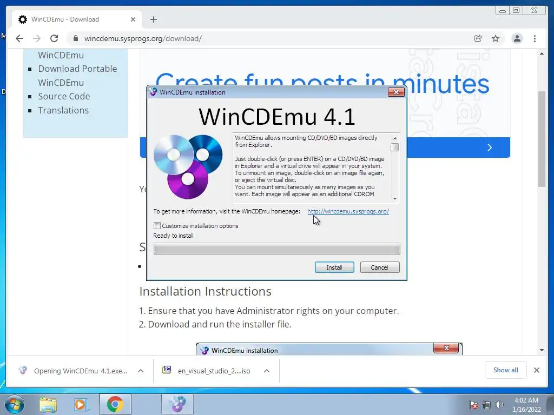Viewport: 554px width, 415px height.
Task: Close the downloads bar
Action: [x=536, y=370]
